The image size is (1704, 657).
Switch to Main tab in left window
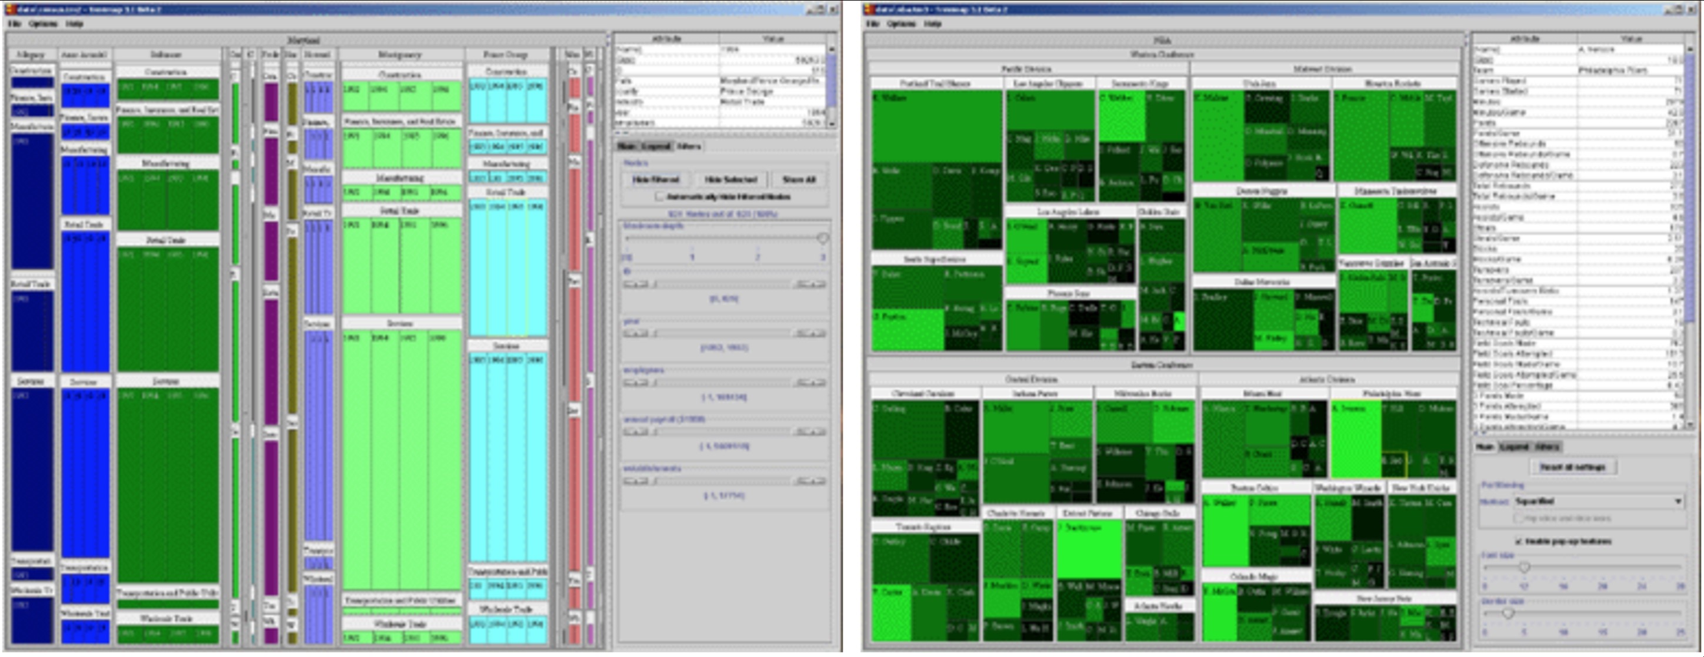click(x=626, y=147)
